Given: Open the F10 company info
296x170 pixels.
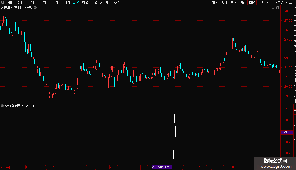Looking at the screenshot, I should point(261,2).
